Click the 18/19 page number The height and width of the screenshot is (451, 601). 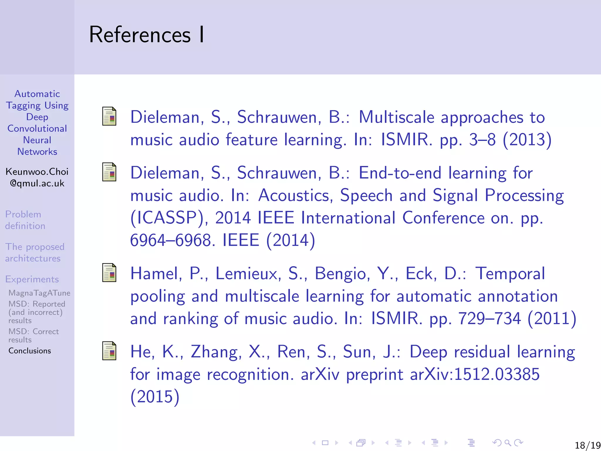click(x=588, y=445)
